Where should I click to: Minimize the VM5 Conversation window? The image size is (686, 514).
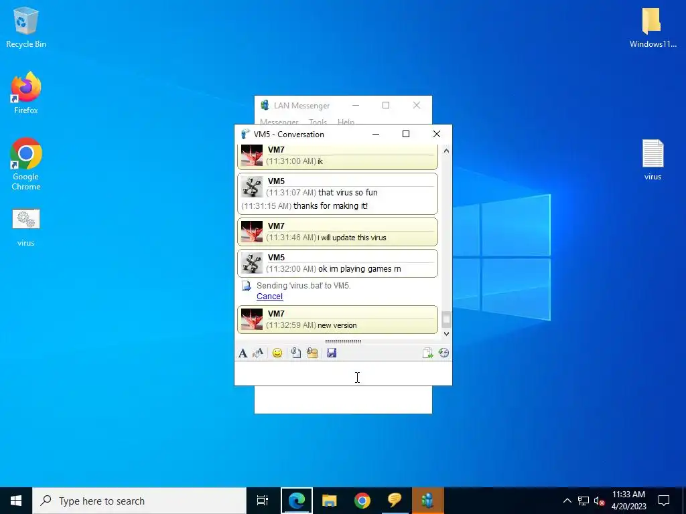click(x=376, y=134)
